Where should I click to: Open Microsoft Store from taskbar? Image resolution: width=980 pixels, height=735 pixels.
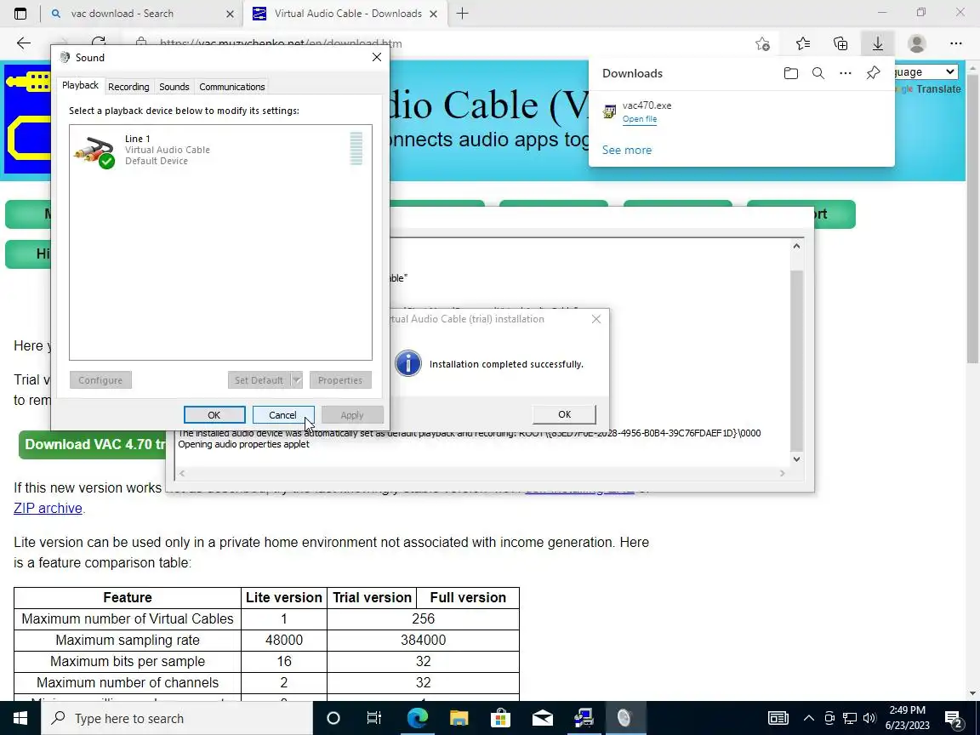[x=500, y=718]
